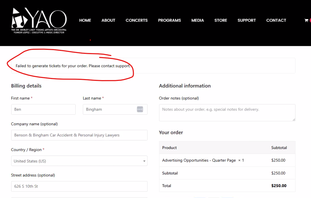Select the Company name input box
Image resolution: width=311 pixels, height=198 pixels.
click(x=79, y=135)
